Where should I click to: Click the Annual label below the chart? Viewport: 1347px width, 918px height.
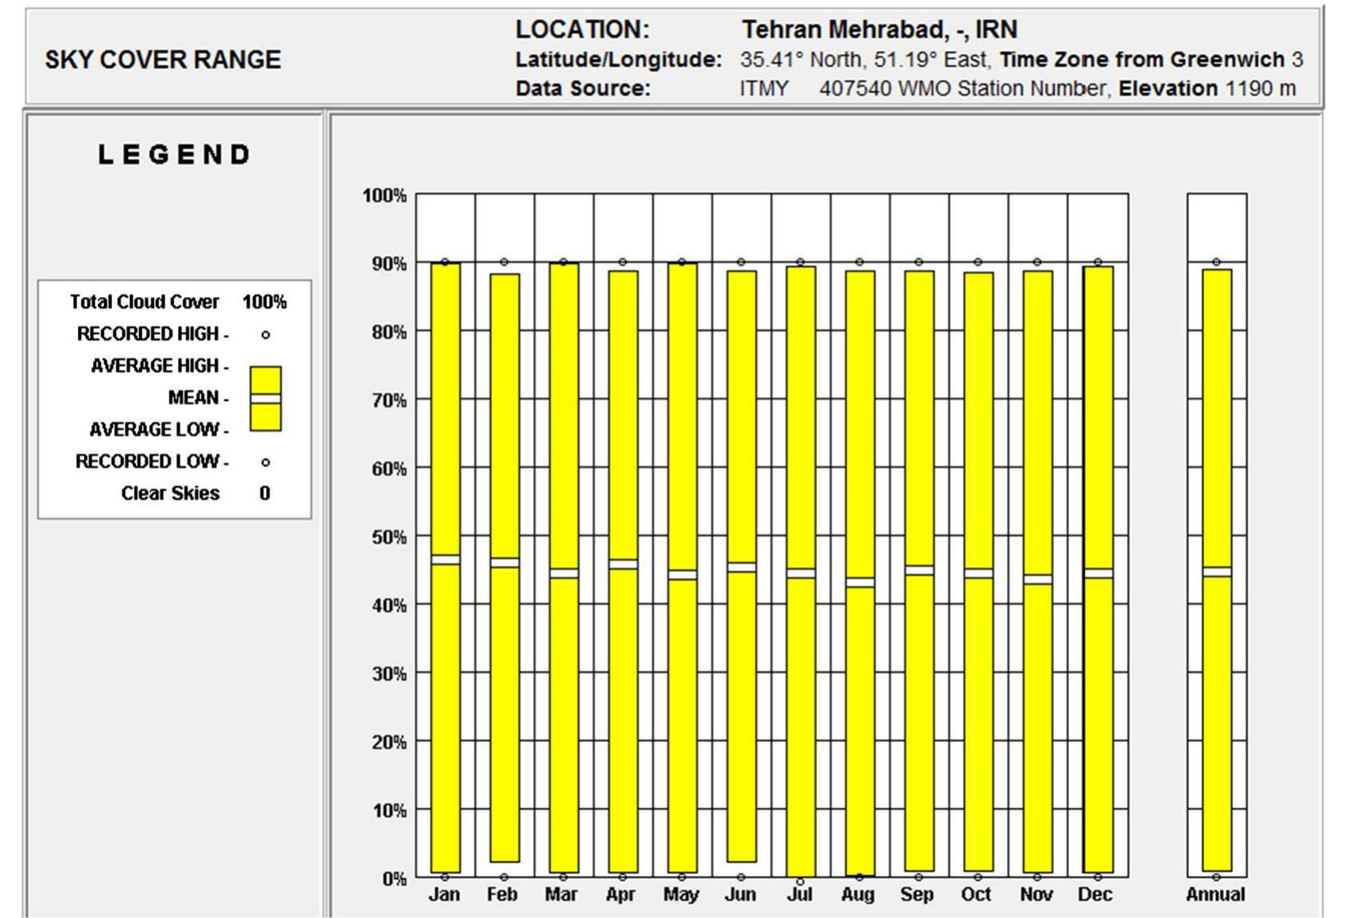1215,895
